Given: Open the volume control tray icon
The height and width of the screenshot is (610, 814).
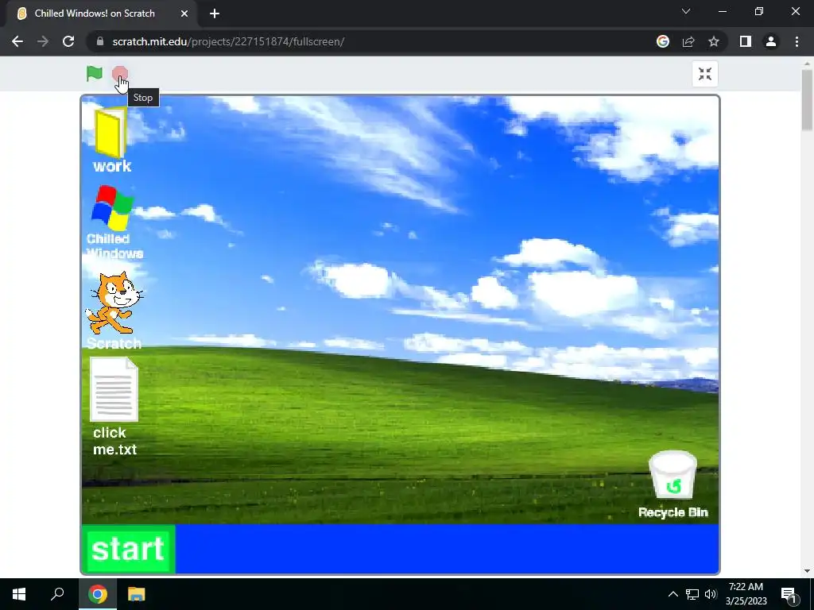Looking at the screenshot, I should (x=711, y=594).
